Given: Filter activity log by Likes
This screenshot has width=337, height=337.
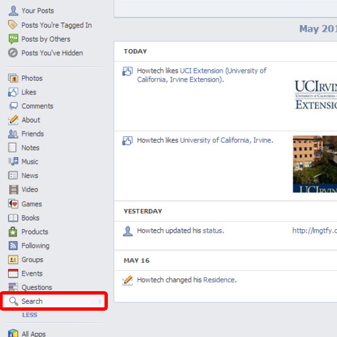Looking at the screenshot, I should click(29, 92).
